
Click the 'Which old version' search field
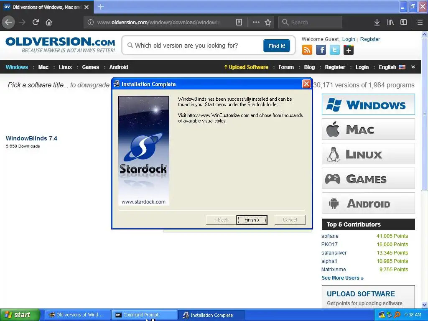[x=194, y=46]
